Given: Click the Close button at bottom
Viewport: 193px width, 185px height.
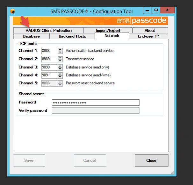Looking at the screenshot, I should [152, 160].
